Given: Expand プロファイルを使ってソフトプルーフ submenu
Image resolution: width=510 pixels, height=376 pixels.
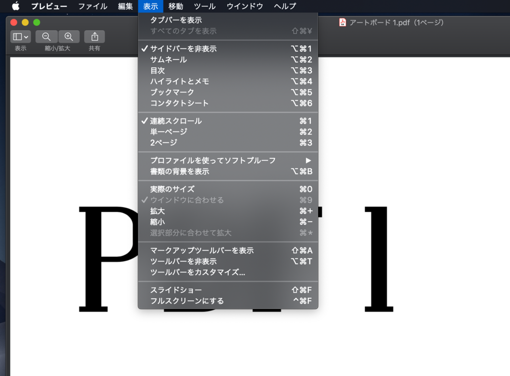Looking at the screenshot, I should pos(228,161).
